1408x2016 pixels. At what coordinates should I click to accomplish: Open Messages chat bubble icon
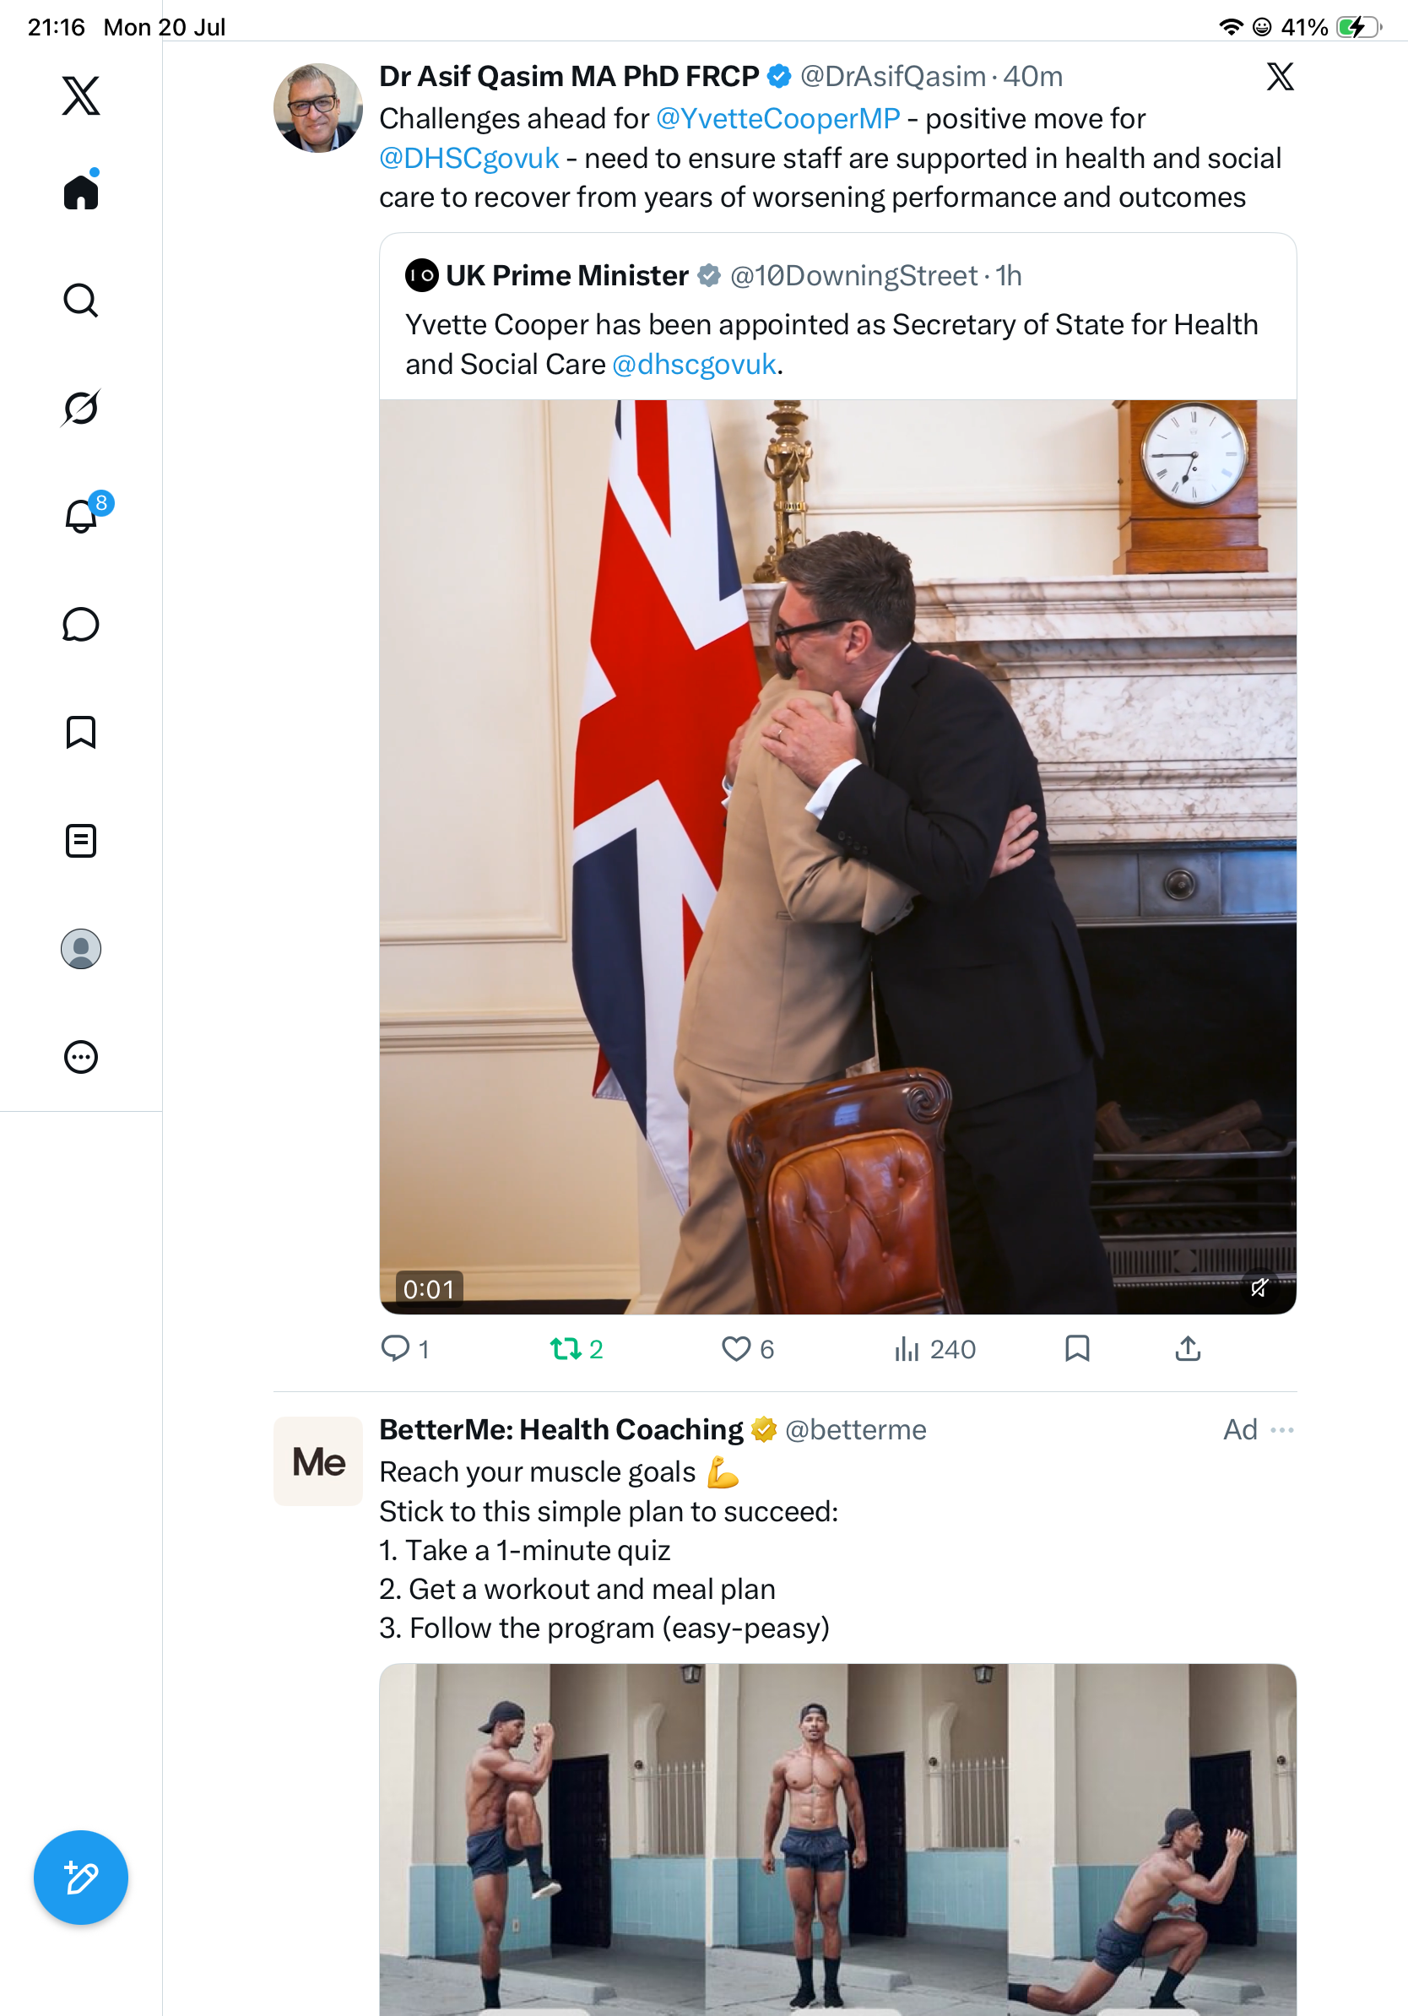point(81,624)
